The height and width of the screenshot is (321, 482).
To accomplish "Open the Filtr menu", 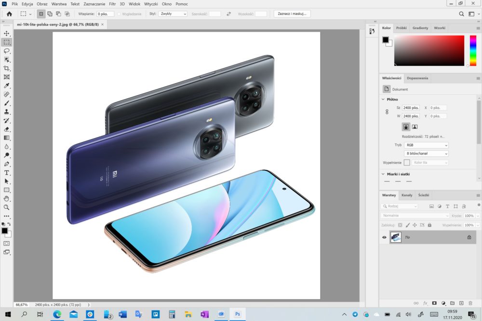I will (x=112, y=4).
